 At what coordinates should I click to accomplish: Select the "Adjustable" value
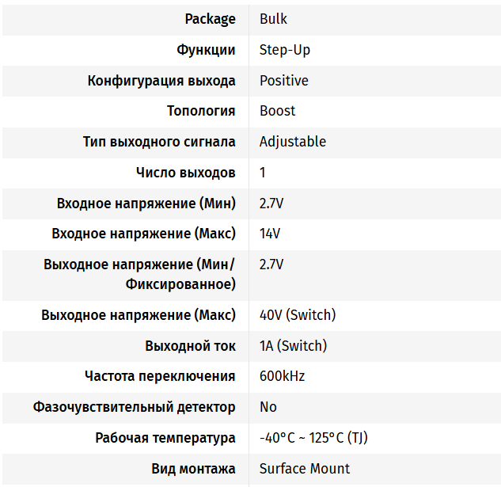[x=292, y=142]
